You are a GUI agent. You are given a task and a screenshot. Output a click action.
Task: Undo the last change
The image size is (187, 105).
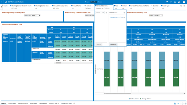pos(167,2)
